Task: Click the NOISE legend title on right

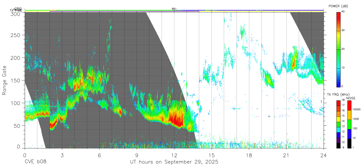Action: [352, 98]
